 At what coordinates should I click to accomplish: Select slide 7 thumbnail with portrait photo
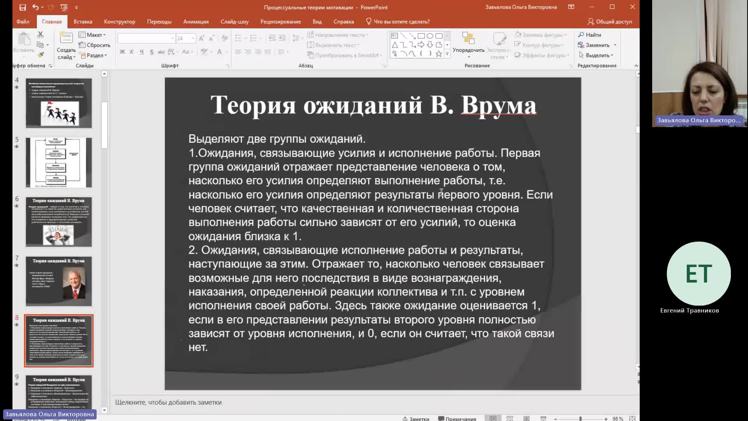point(59,281)
